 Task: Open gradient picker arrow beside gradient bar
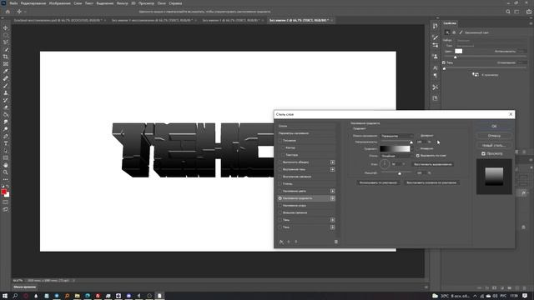[x=412, y=149]
